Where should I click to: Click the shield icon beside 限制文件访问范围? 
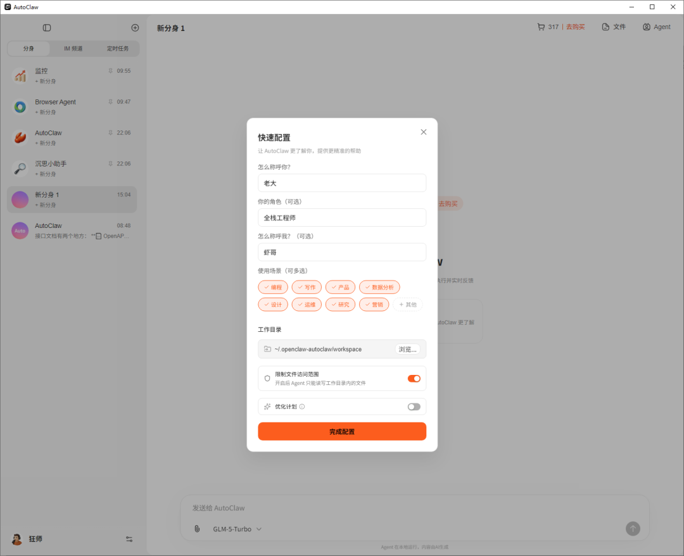[x=267, y=379]
